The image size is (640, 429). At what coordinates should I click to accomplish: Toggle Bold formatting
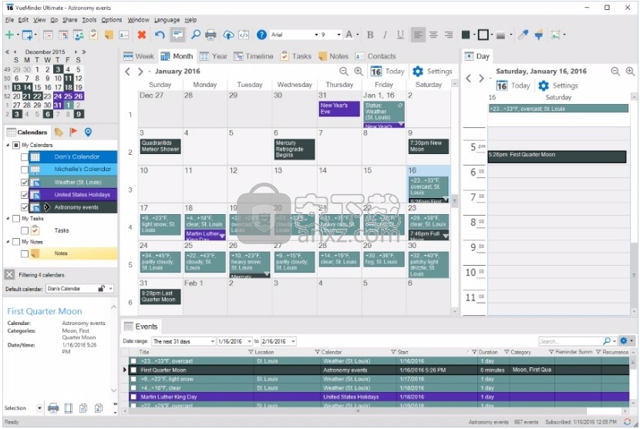pos(370,35)
